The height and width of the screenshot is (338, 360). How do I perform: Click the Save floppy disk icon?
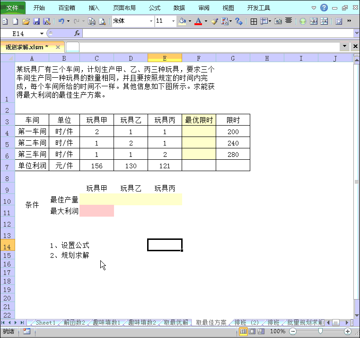coord(36,21)
